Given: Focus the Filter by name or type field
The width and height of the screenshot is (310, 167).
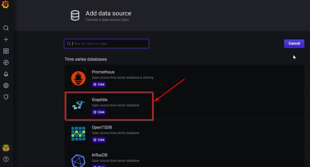Looking at the screenshot, I should point(107,44).
